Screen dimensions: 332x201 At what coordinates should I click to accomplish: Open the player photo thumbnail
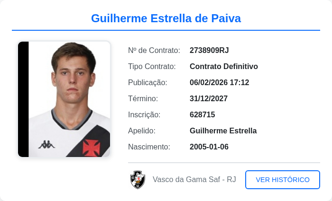(x=64, y=99)
